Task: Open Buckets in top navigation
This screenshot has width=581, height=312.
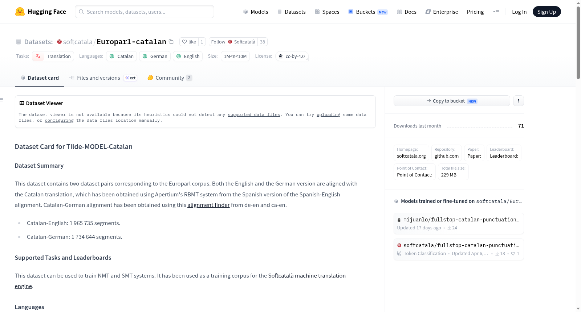Action: pos(368,12)
